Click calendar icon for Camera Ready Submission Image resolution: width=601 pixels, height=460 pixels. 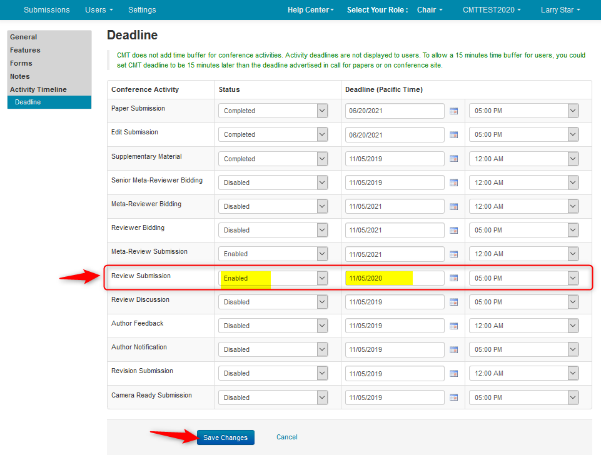[454, 397]
